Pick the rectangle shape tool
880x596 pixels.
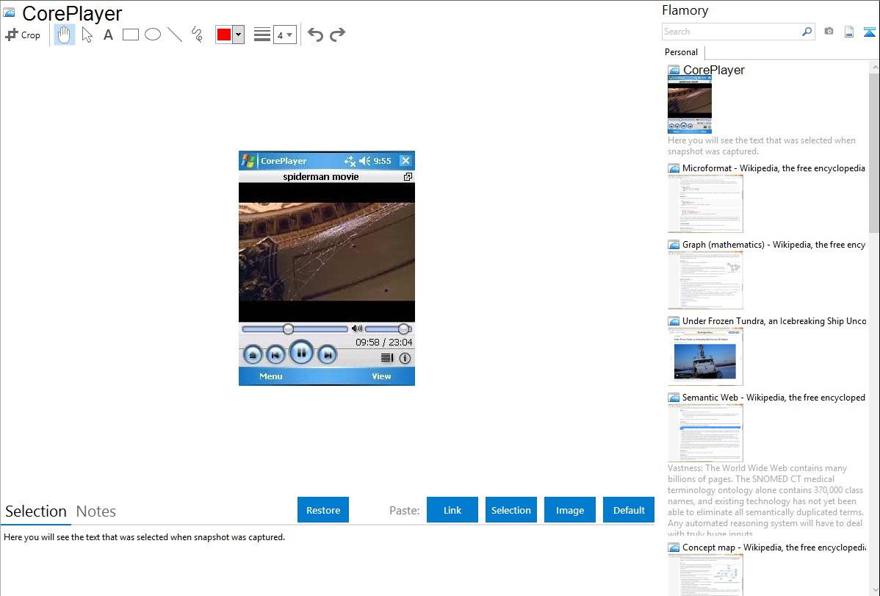[130, 35]
